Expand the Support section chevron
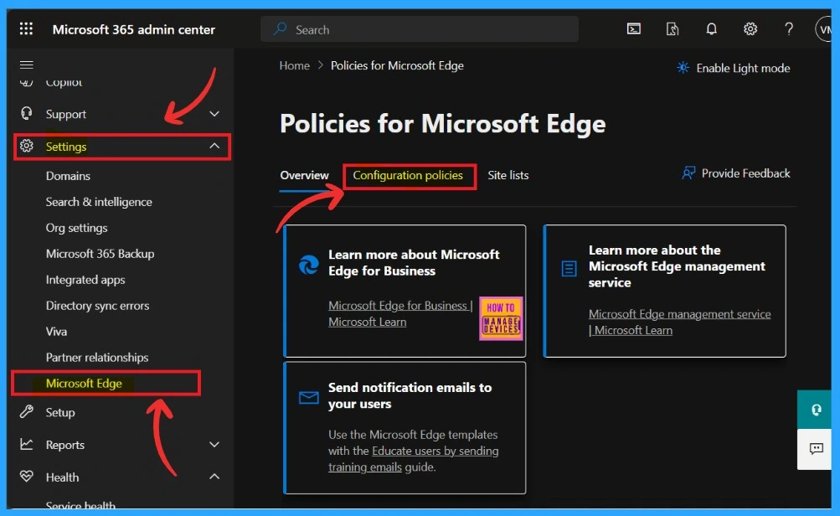The width and height of the screenshot is (840, 516). tap(214, 114)
